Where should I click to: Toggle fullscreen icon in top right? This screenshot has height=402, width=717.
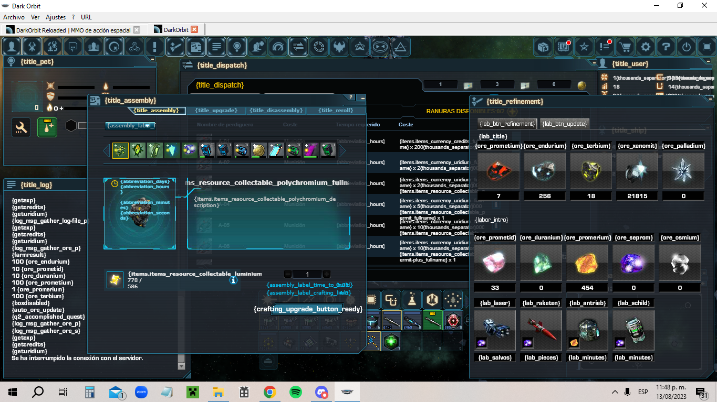707,47
